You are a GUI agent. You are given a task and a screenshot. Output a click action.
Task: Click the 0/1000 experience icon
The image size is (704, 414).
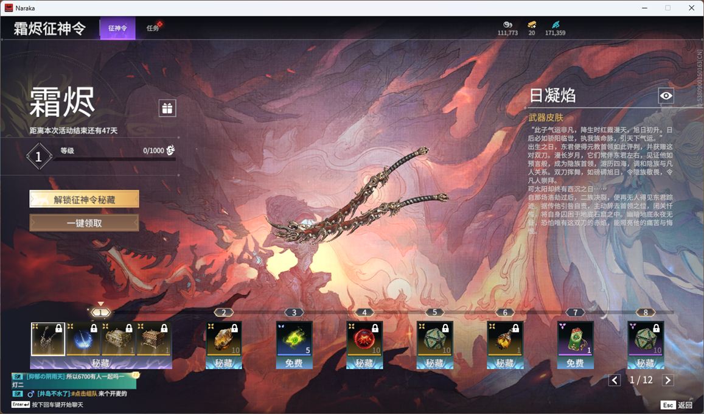(170, 150)
